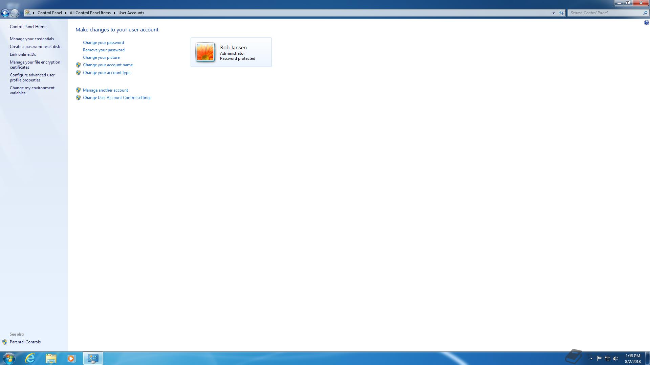This screenshot has height=365, width=650.
Task: Go to Control Panel Home
Action: pyautogui.click(x=28, y=27)
